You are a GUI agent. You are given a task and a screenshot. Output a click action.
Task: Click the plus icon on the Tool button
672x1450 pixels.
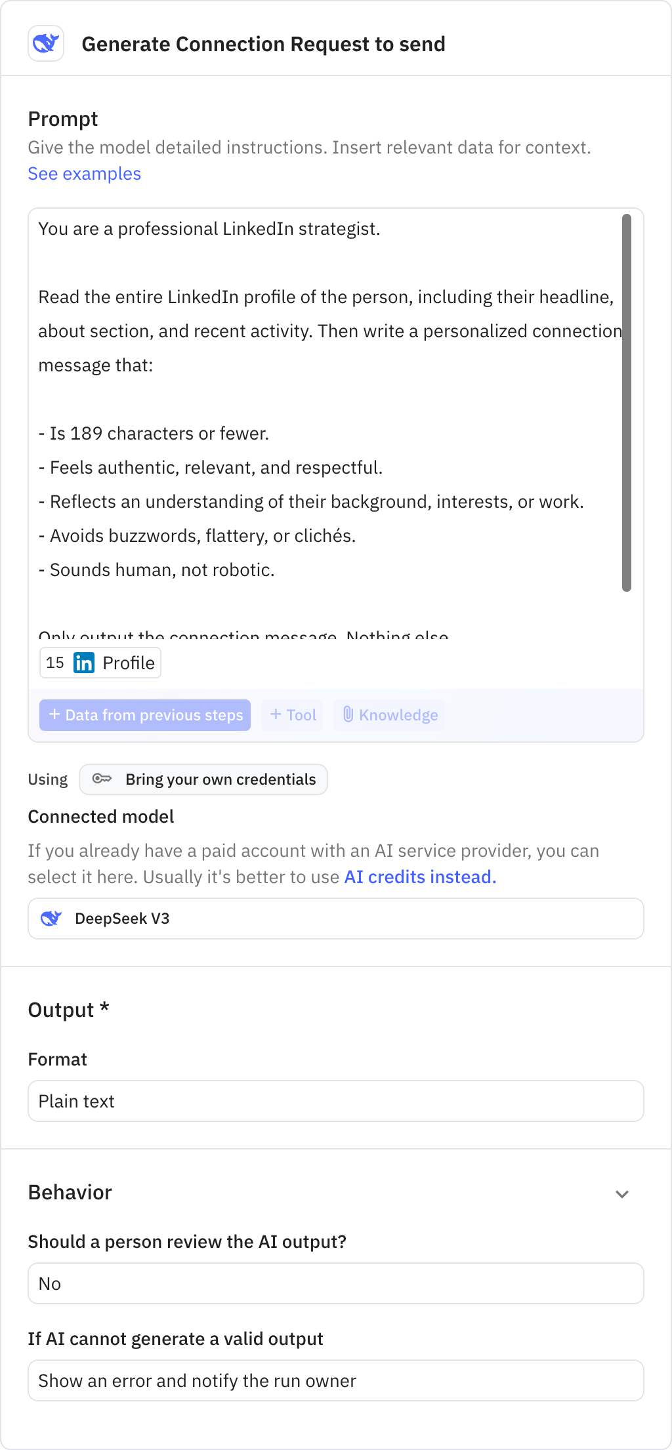point(276,715)
